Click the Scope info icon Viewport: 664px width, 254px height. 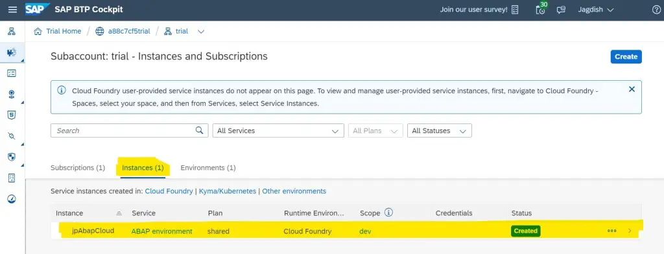(x=389, y=212)
